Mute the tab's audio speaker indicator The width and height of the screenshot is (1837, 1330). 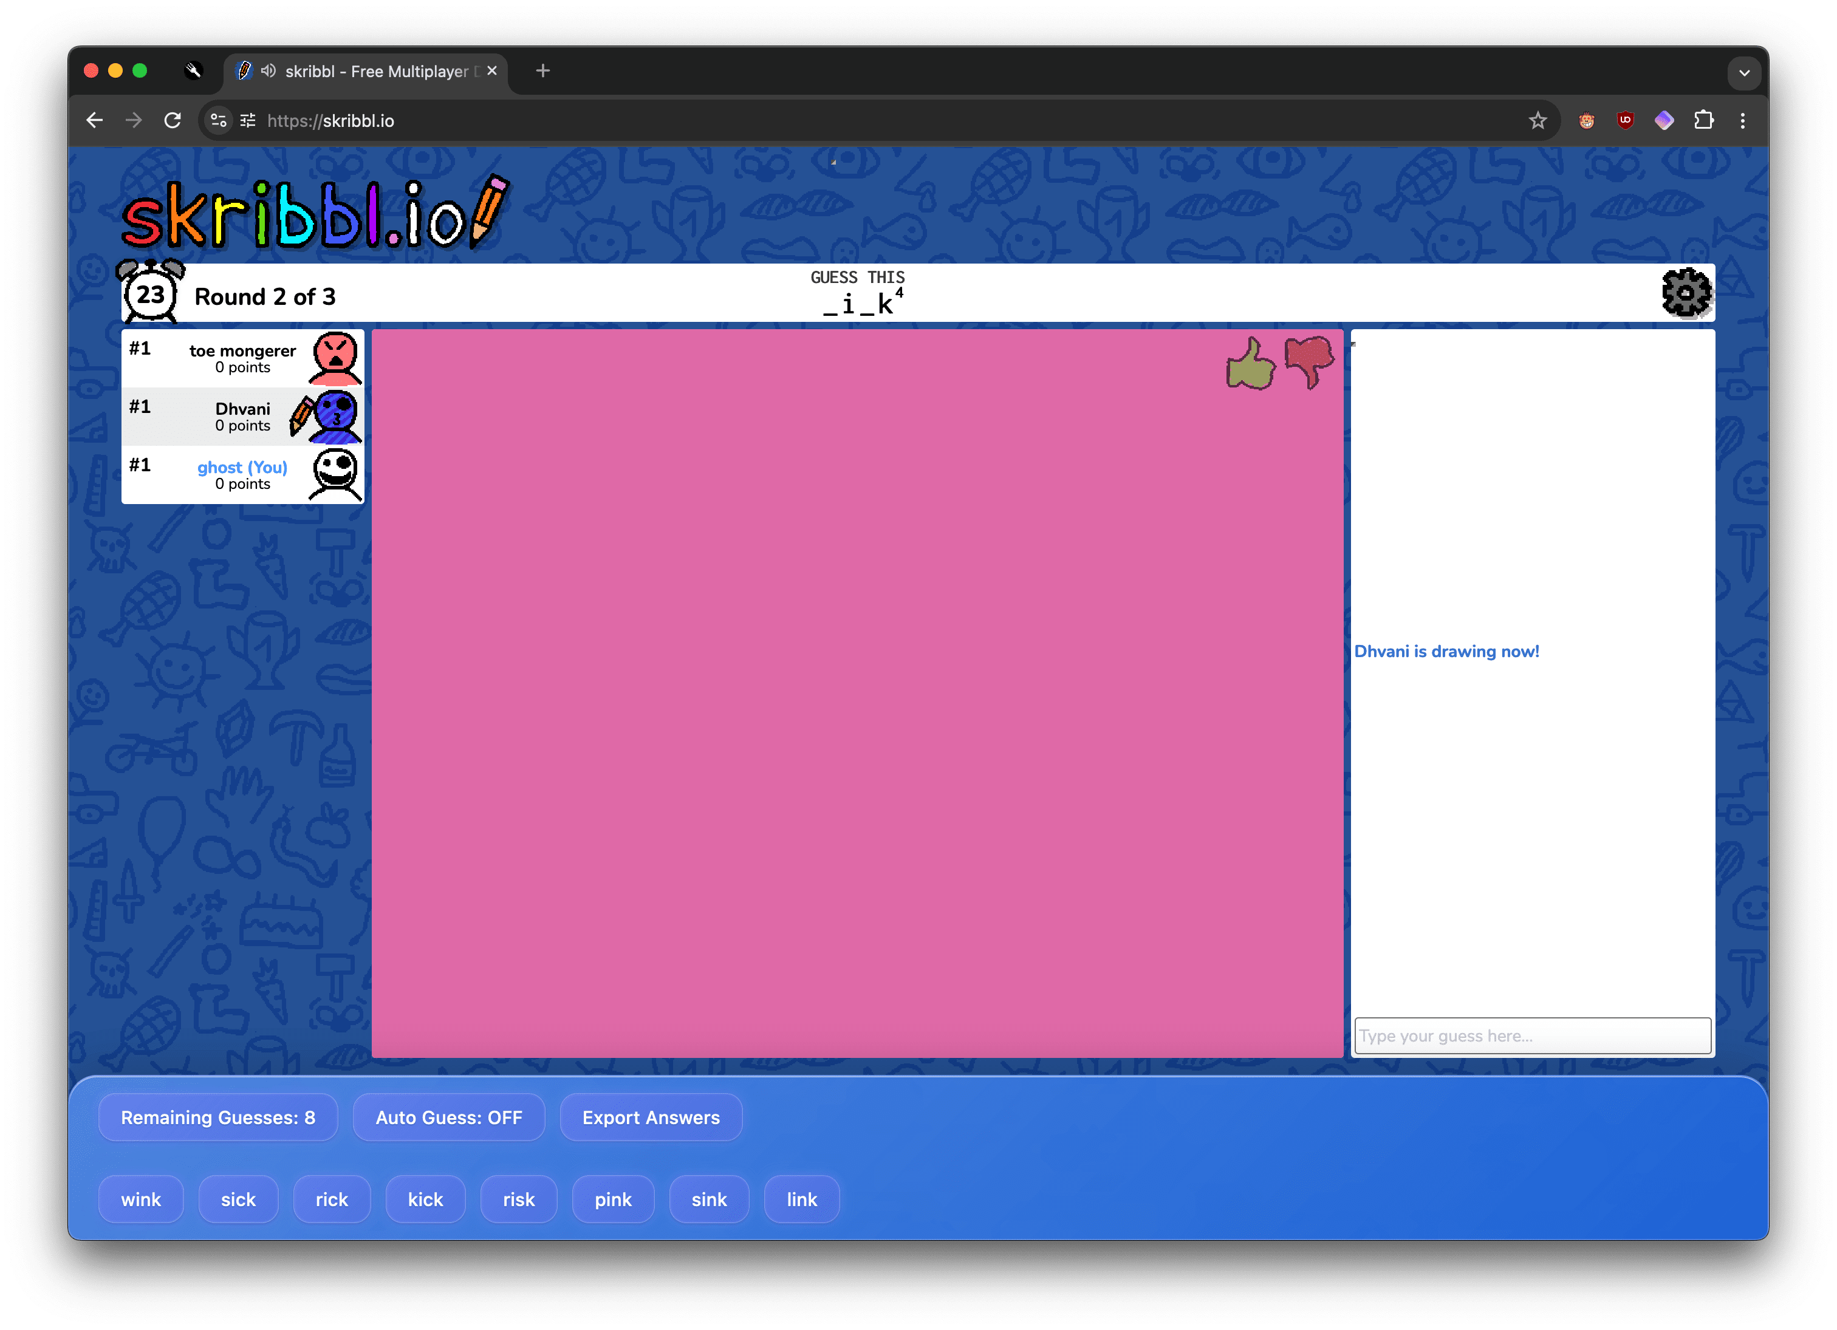click(269, 71)
